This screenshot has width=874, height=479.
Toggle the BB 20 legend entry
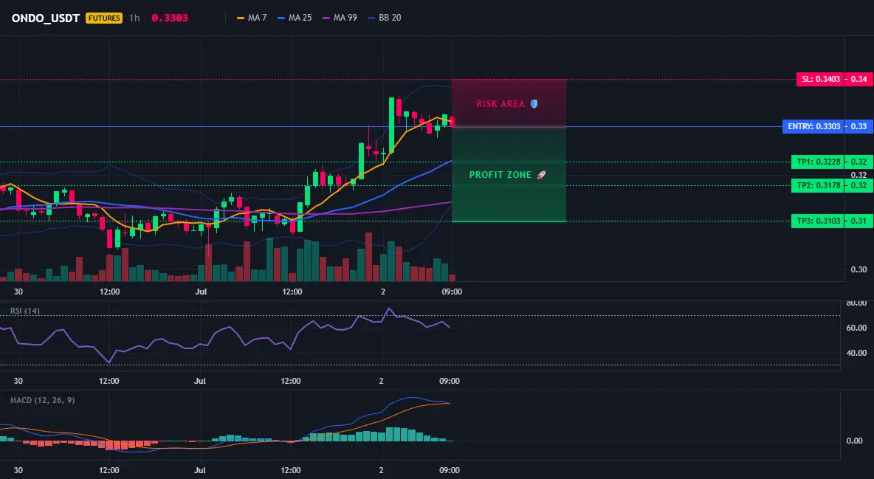coord(385,18)
